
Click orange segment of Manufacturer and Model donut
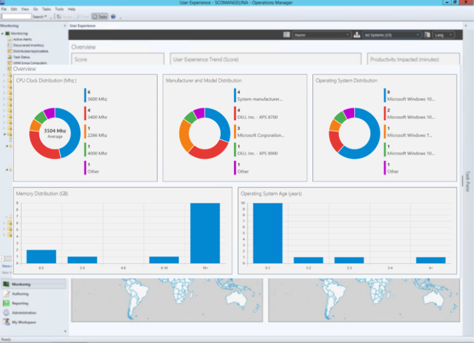(x=185, y=135)
